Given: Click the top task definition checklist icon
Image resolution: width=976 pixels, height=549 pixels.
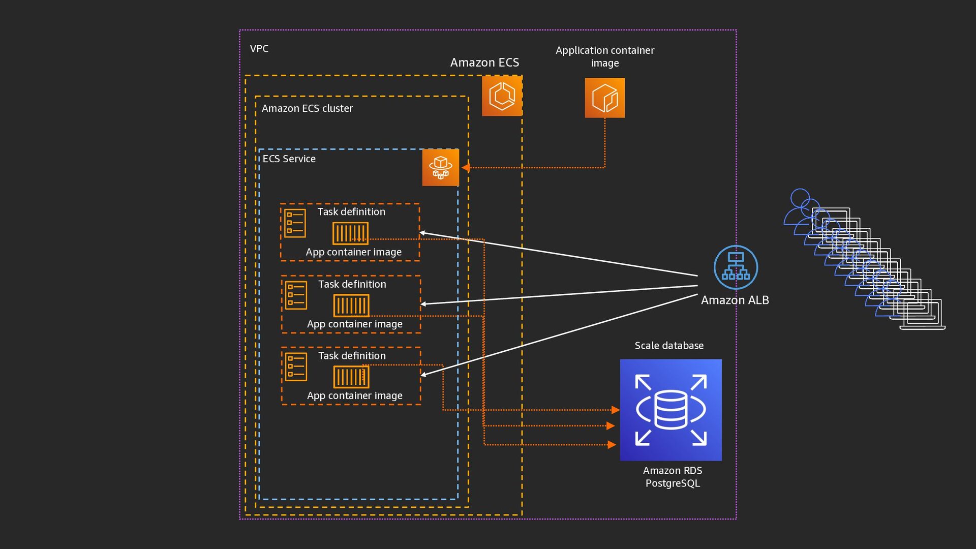Looking at the screenshot, I should pos(295,223).
